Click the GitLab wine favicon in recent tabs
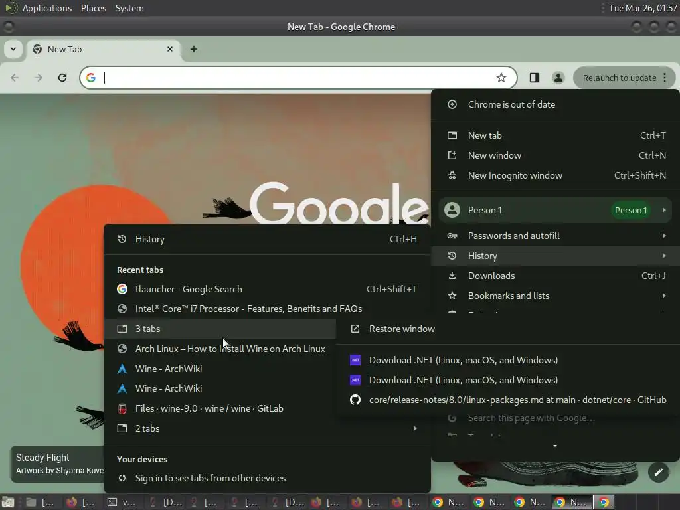 (122, 408)
